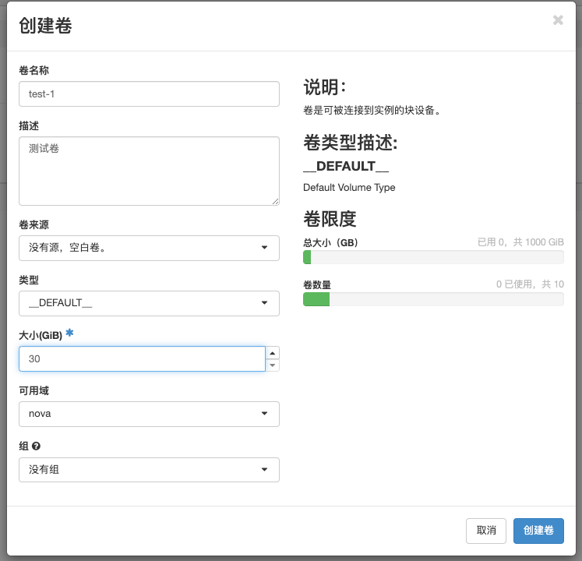This screenshot has height=561, width=582.
Task: Click the 大小(GiB) input showing 30
Action: (x=142, y=358)
